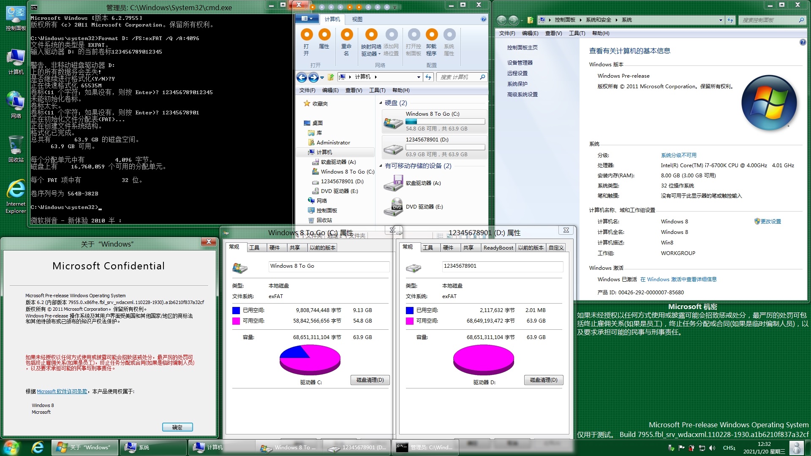This screenshot has height=456, width=811.
Task: Click the 属性 ribbon icon in Explorer
Action: pos(324,35)
